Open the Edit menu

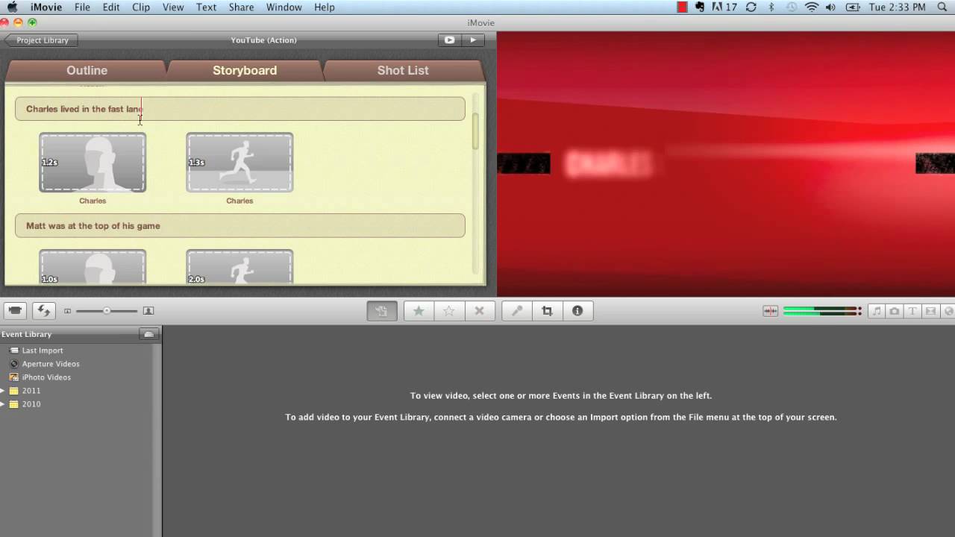click(x=111, y=7)
